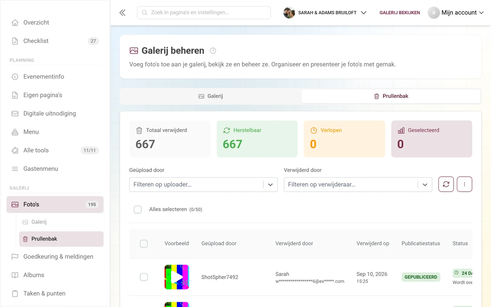The width and height of the screenshot is (491, 307).
Task: Check the ShotSpher7492 row checkbox
Action: coord(144,277)
